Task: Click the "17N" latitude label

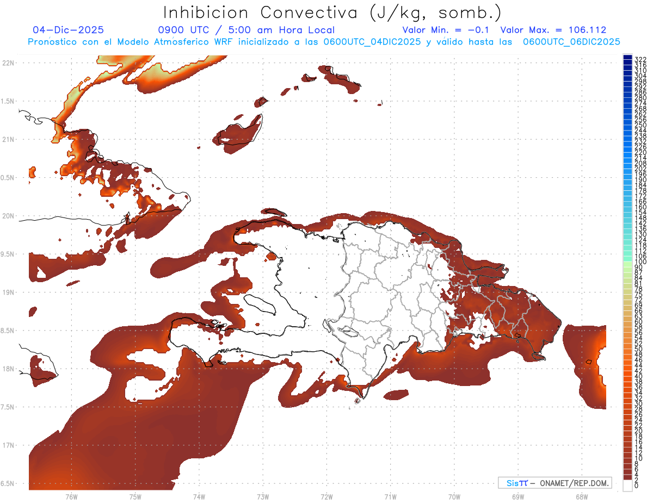Action: click(8, 445)
